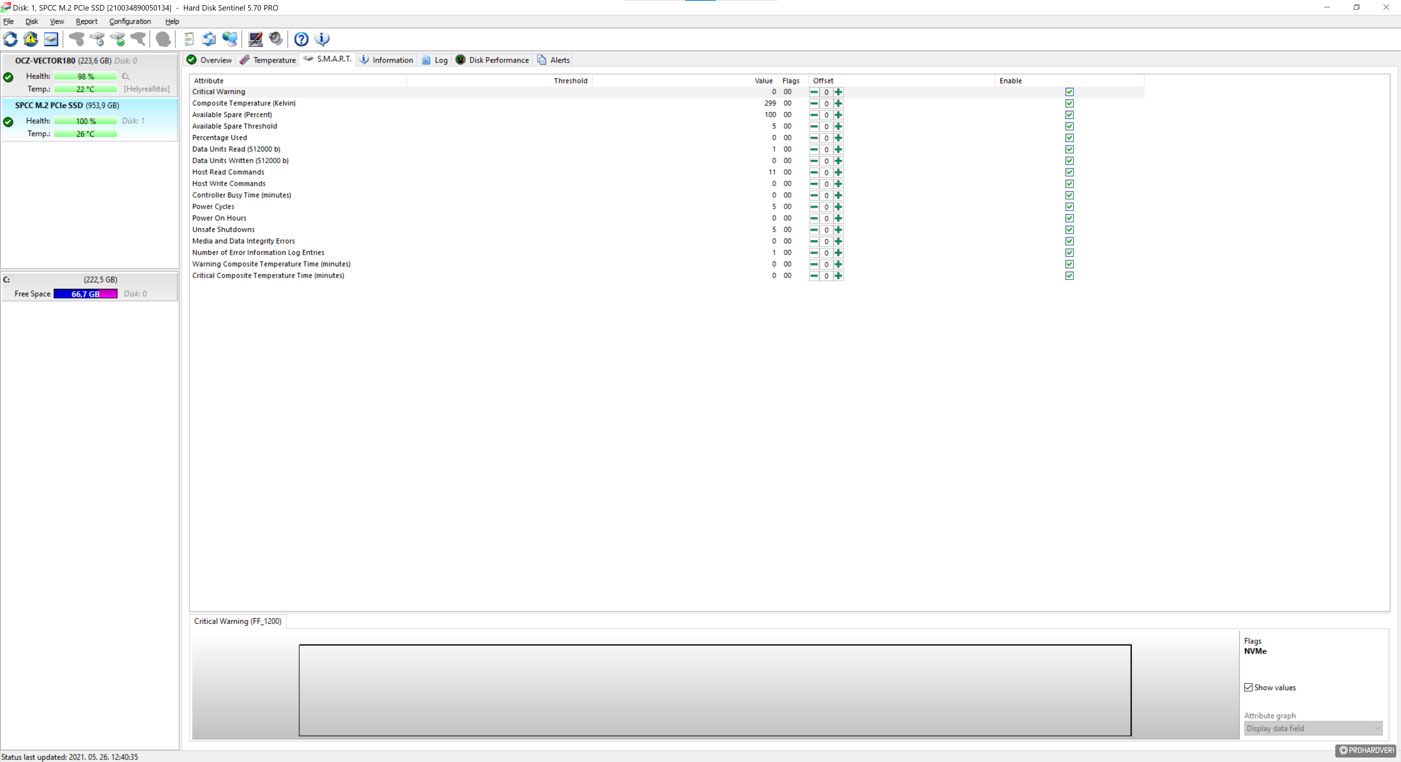The width and height of the screenshot is (1401, 762).
Task: Switch to the Log tab
Action: (x=435, y=60)
